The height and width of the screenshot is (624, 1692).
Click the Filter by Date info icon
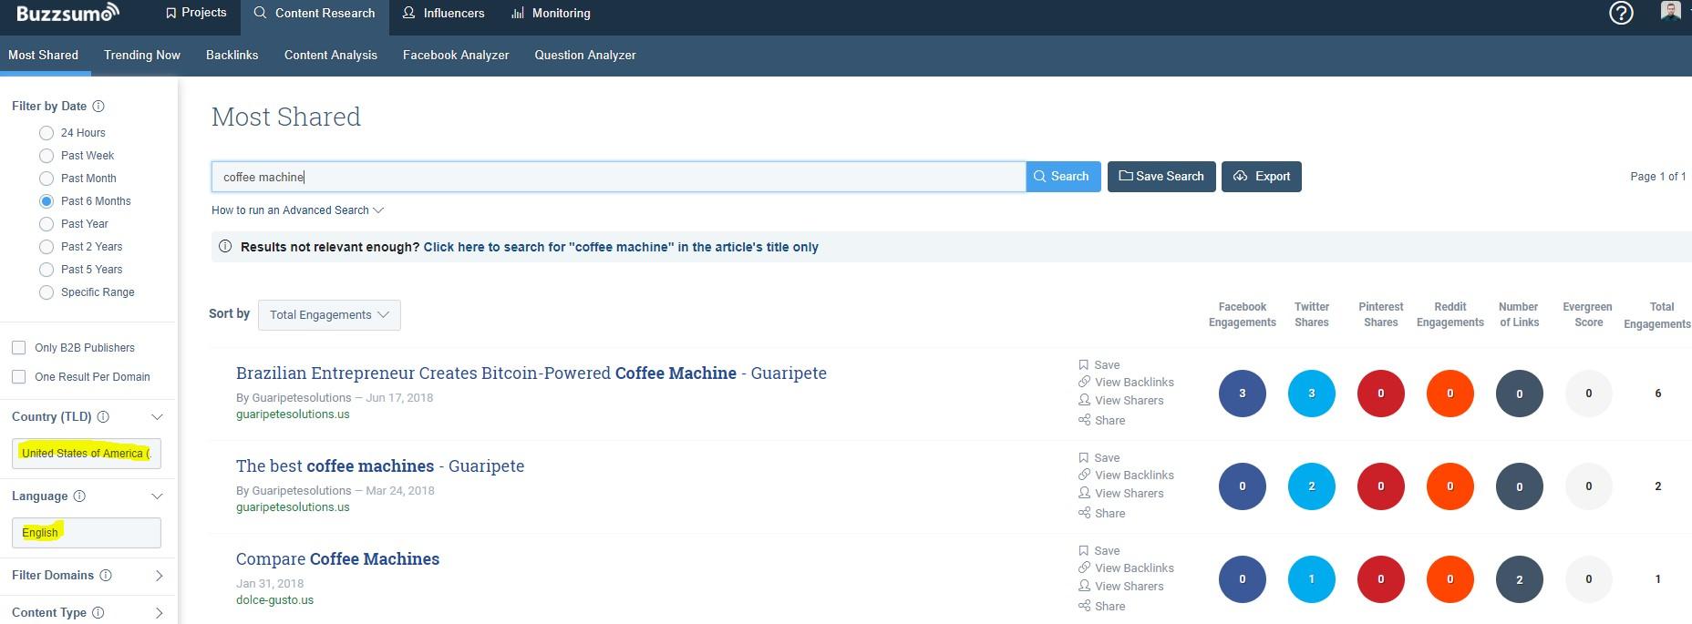tap(98, 107)
